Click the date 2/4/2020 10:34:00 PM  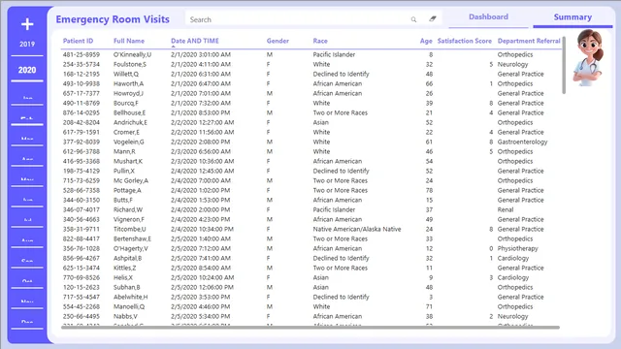[x=202, y=229]
